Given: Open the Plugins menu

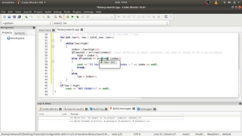Looking at the screenshot, I should [77, 12].
